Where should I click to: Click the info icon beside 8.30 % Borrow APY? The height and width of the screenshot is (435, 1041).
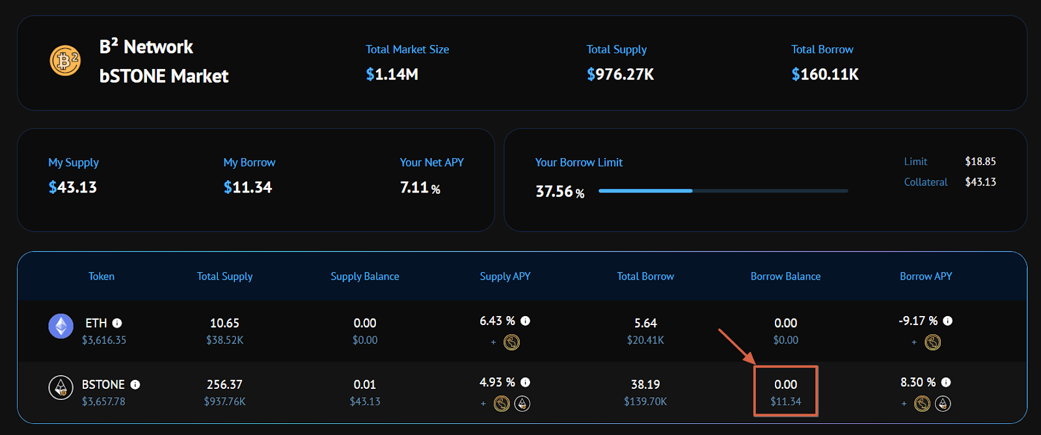(946, 382)
